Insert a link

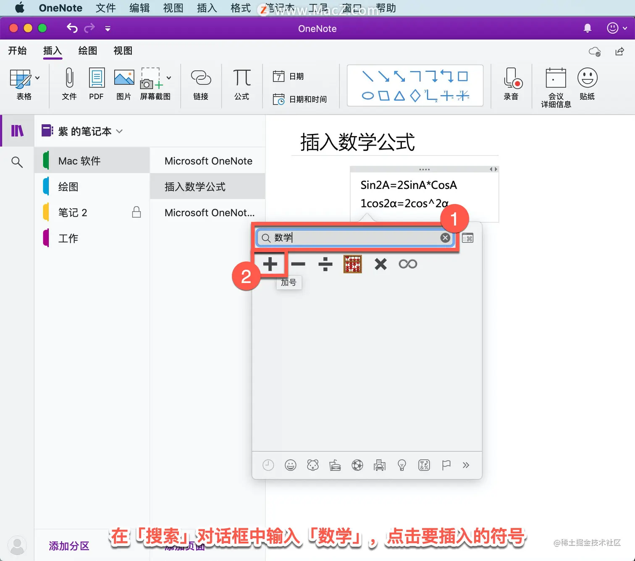[x=201, y=84]
